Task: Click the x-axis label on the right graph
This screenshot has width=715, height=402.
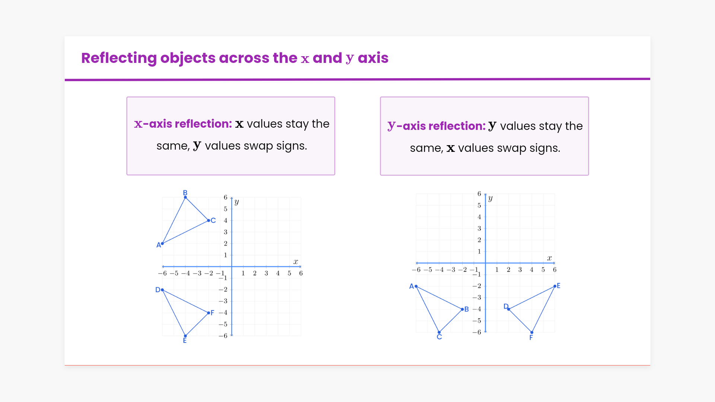Action: coord(549,258)
